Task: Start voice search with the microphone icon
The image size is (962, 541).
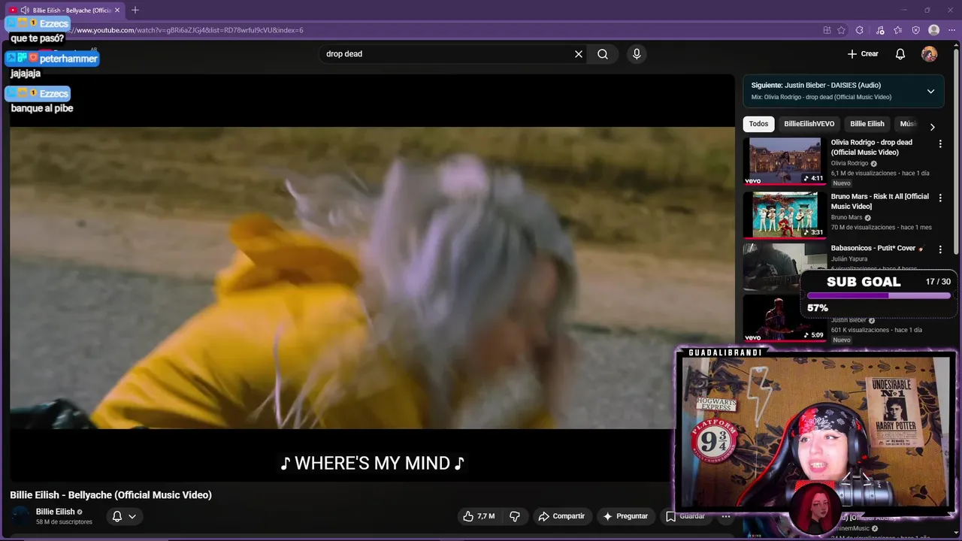Action: click(637, 54)
